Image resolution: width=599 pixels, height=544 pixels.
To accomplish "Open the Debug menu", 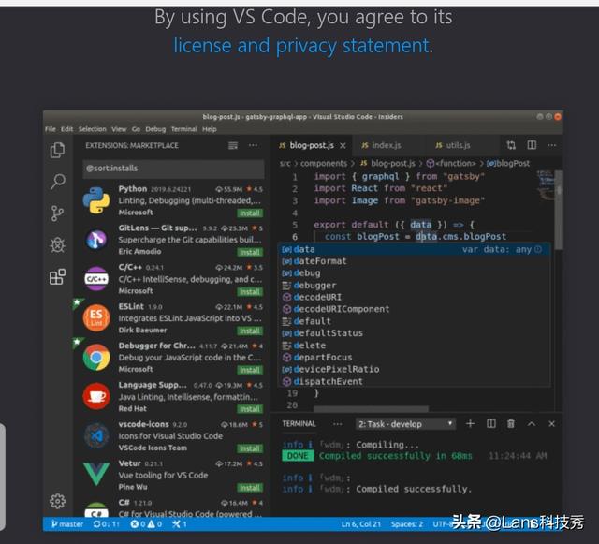I will pyautogui.click(x=155, y=129).
